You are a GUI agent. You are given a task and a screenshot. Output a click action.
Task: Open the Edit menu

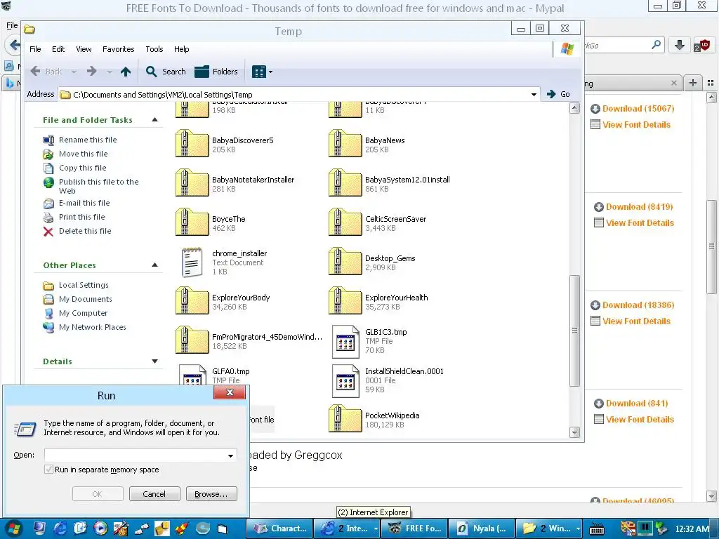tap(58, 49)
